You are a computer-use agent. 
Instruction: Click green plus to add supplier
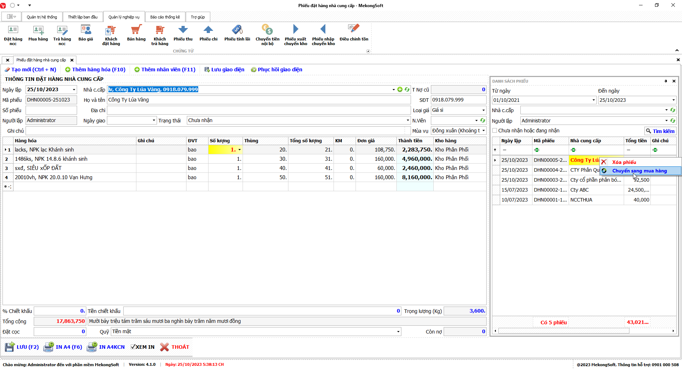[x=400, y=89]
